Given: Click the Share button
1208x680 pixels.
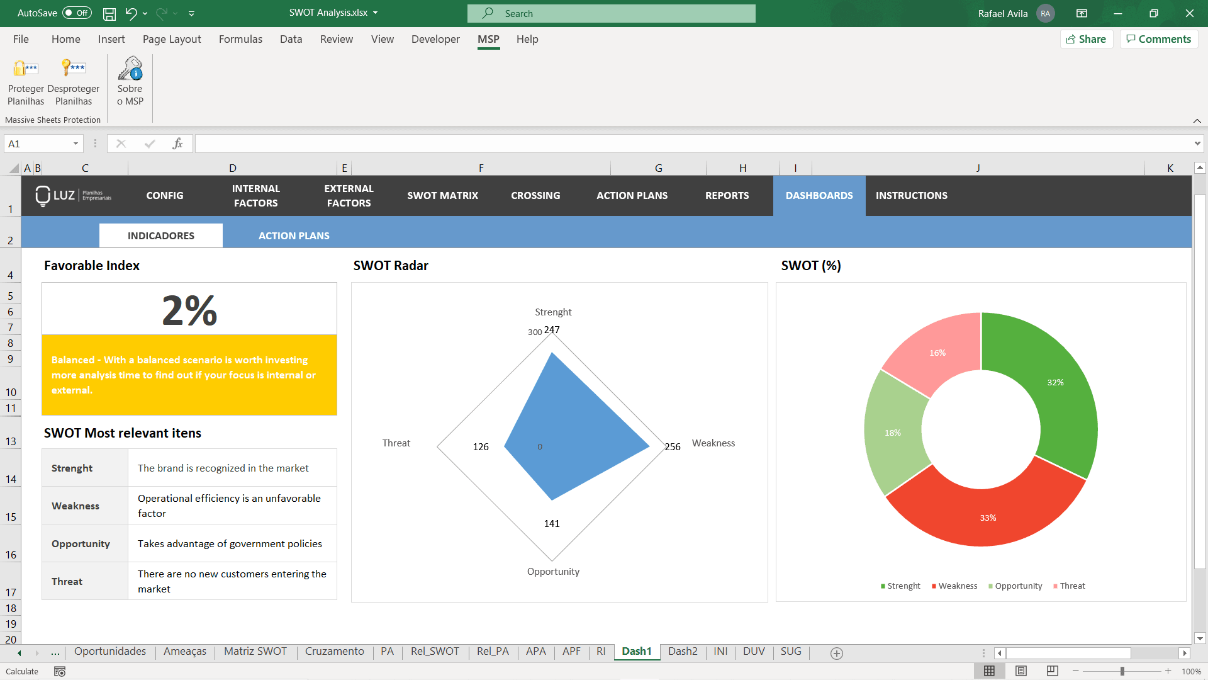Looking at the screenshot, I should pyautogui.click(x=1087, y=38).
